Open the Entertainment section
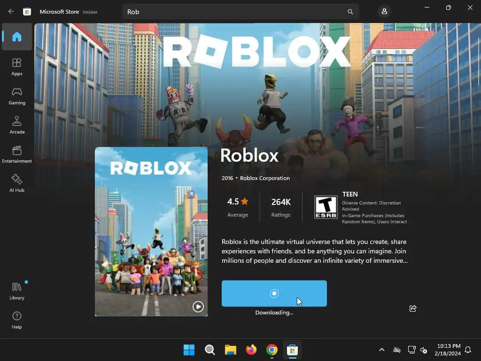This screenshot has height=361, width=481. (x=17, y=154)
